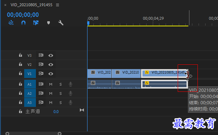Click yellow fx badge on third audio clip
218x135 pixels.
[x=147, y=83]
